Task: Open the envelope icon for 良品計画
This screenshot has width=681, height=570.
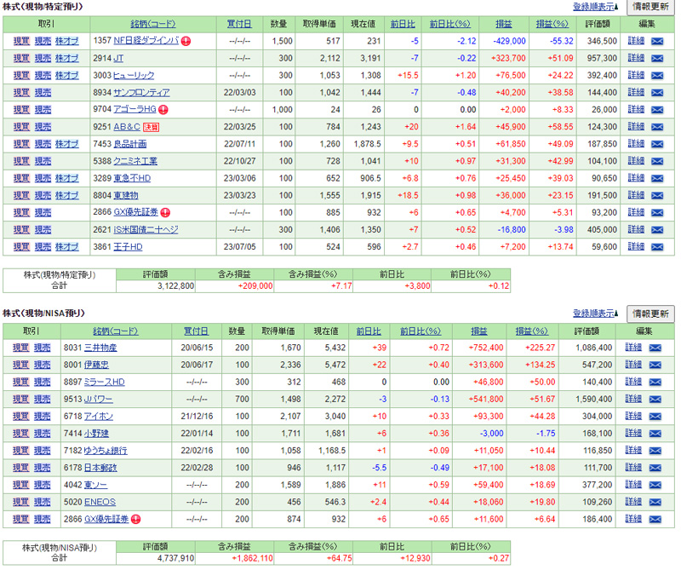Action: 657,144
